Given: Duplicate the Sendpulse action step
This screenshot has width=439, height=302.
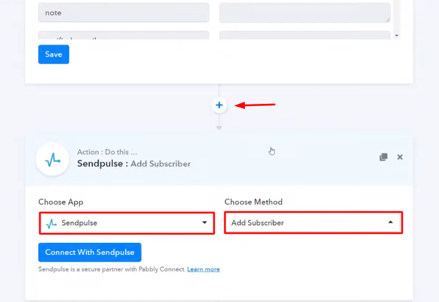Looking at the screenshot, I should tap(383, 157).
